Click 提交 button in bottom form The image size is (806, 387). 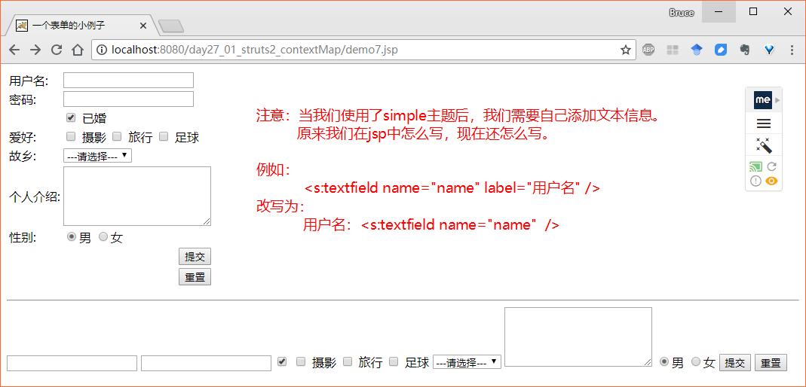734,362
